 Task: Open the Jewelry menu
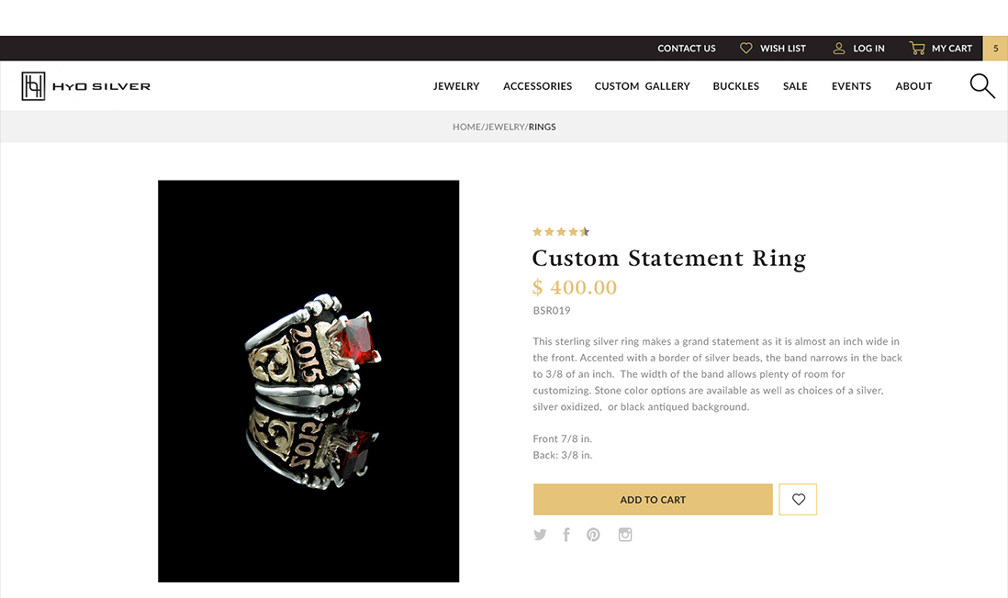pyautogui.click(x=456, y=86)
